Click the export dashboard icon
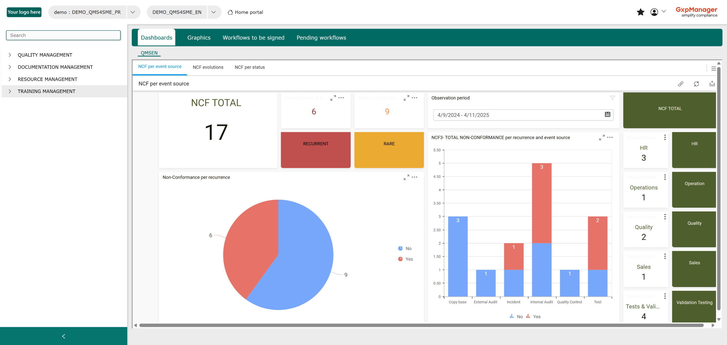 pyautogui.click(x=712, y=84)
